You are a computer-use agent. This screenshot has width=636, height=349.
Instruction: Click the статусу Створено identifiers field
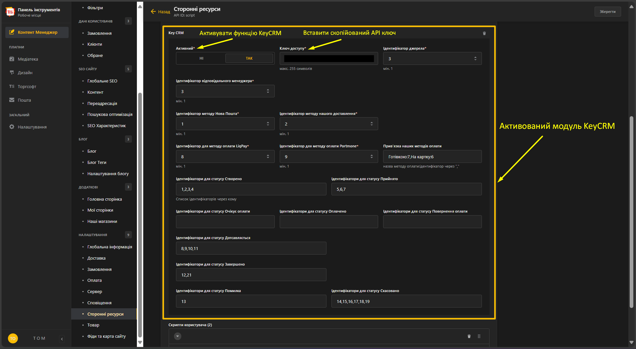pyautogui.click(x=251, y=189)
